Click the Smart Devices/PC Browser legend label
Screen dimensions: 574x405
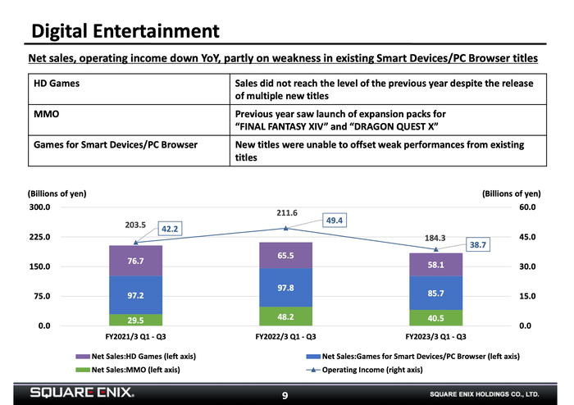click(x=421, y=357)
